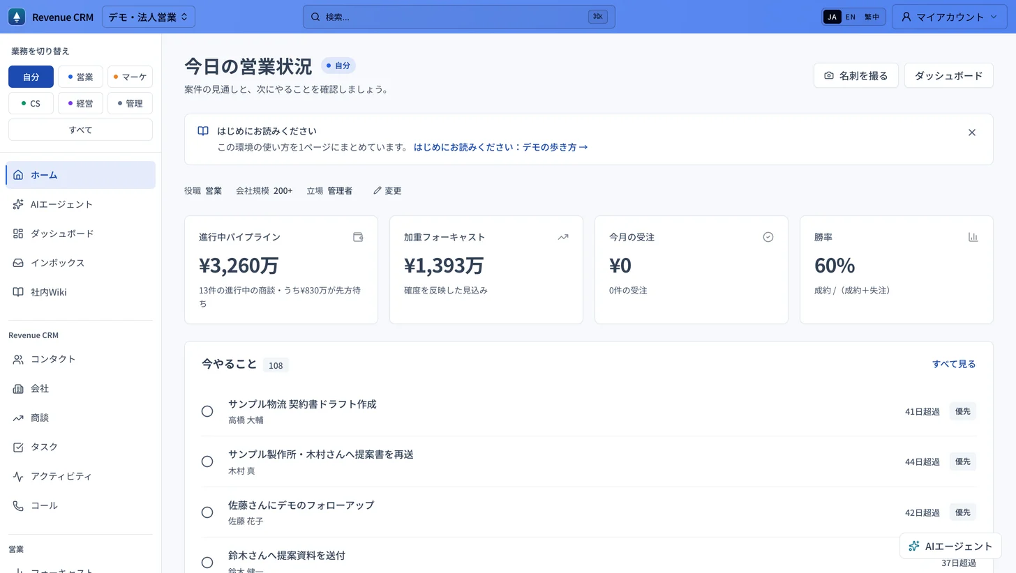1016x573 pixels.
Task: Tick the 鈴木さんへ提案資料を送付 task circle
Action: click(x=207, y=563)
